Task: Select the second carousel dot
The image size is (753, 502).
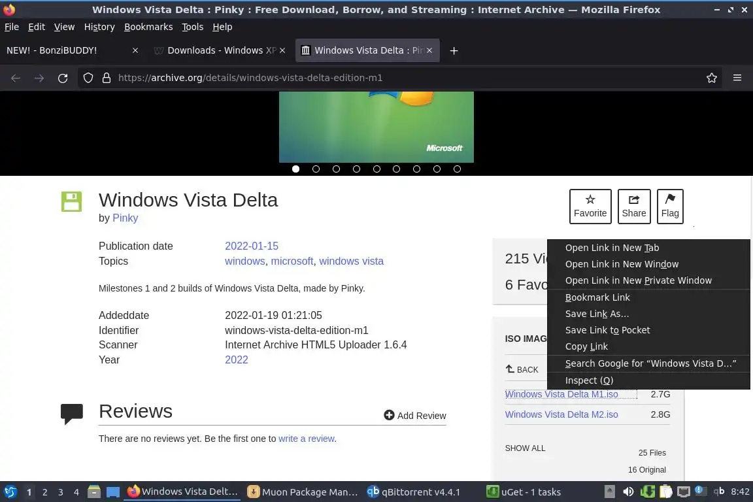Action: point(316,169)
